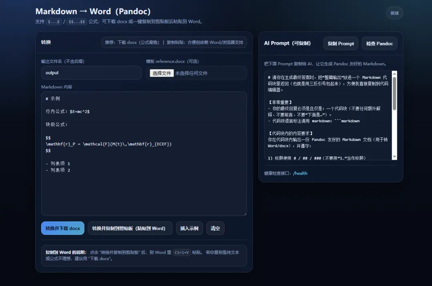Click the 复制 Prompt button
The width and height of the screenshot is (432, 286).
(341, 44)
